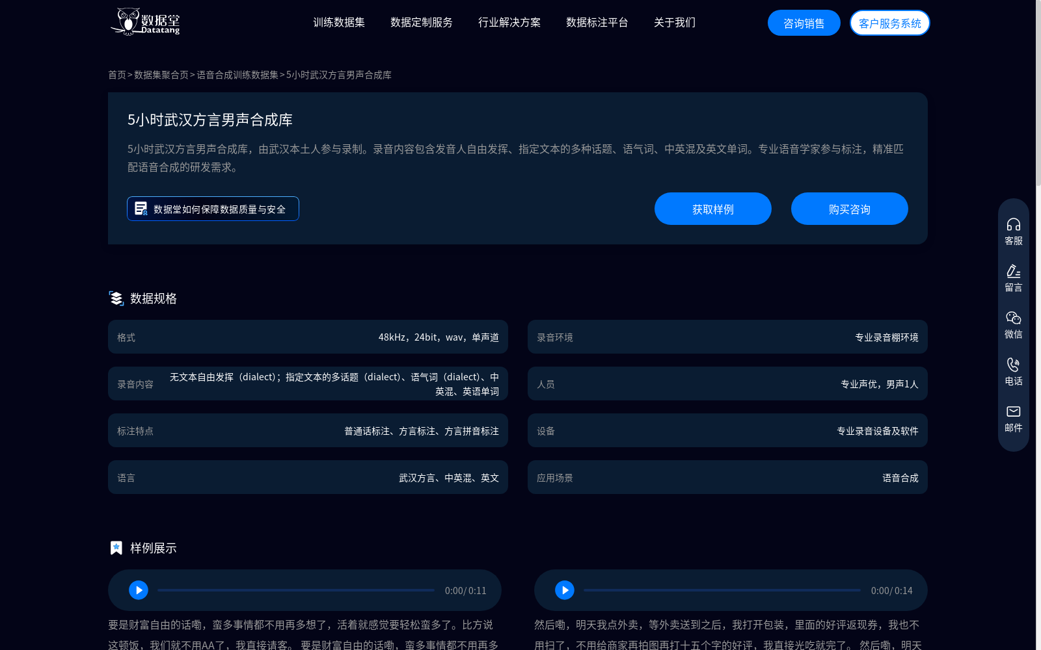Screen dimensions: 1041x650
Task: Open 电话 phone icon in sidebar
Action: tap(1014, 365)
